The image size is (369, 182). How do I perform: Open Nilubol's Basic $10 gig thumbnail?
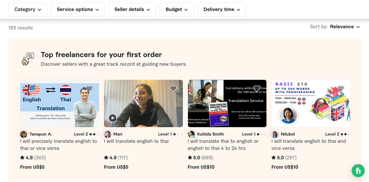[311, 103]
